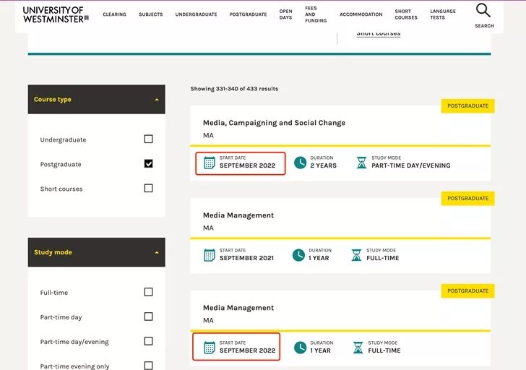Enable the Undergraduate checkbox

(x=148, y=139)
